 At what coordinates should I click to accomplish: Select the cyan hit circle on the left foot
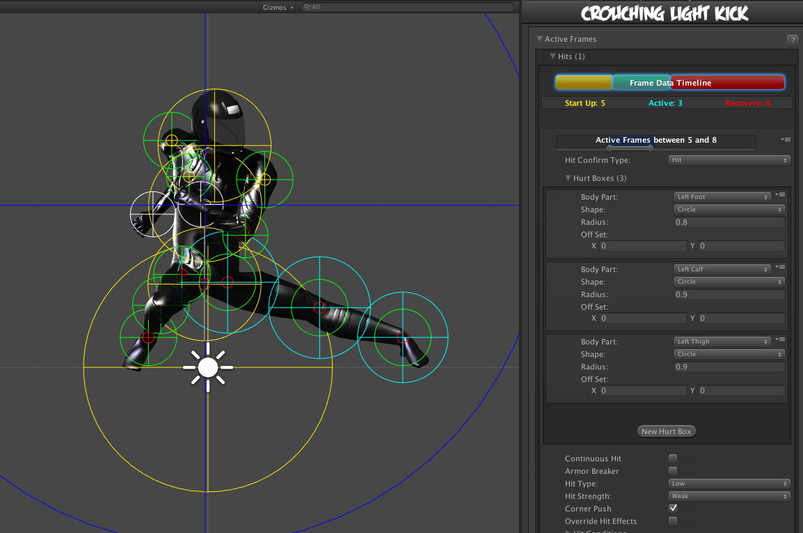(402, 337)
